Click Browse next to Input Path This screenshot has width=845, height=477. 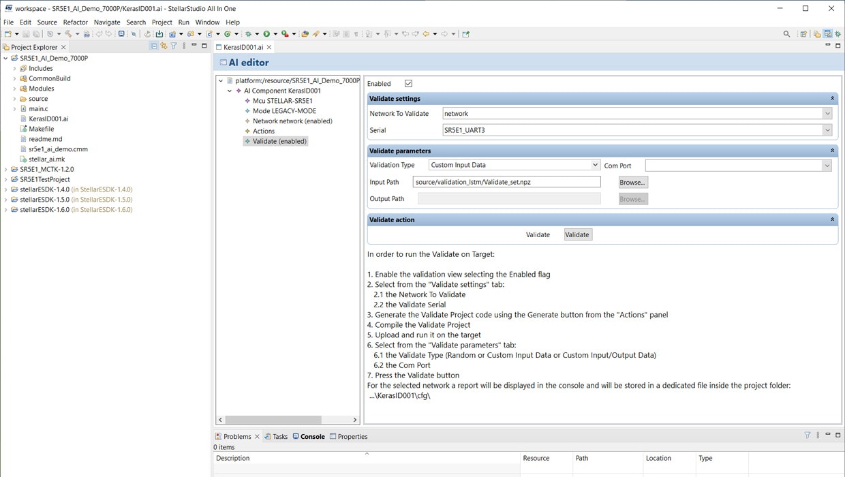(x=632, y=183)
